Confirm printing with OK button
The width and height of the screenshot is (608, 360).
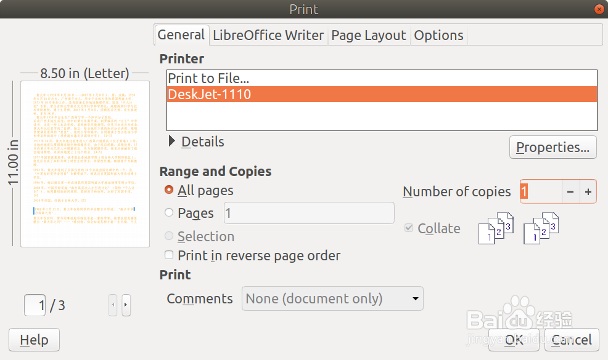tap(514, 340)
